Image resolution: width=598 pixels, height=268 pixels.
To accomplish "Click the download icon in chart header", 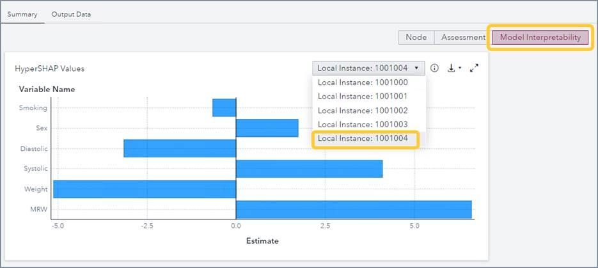I will tap(452, 68).
